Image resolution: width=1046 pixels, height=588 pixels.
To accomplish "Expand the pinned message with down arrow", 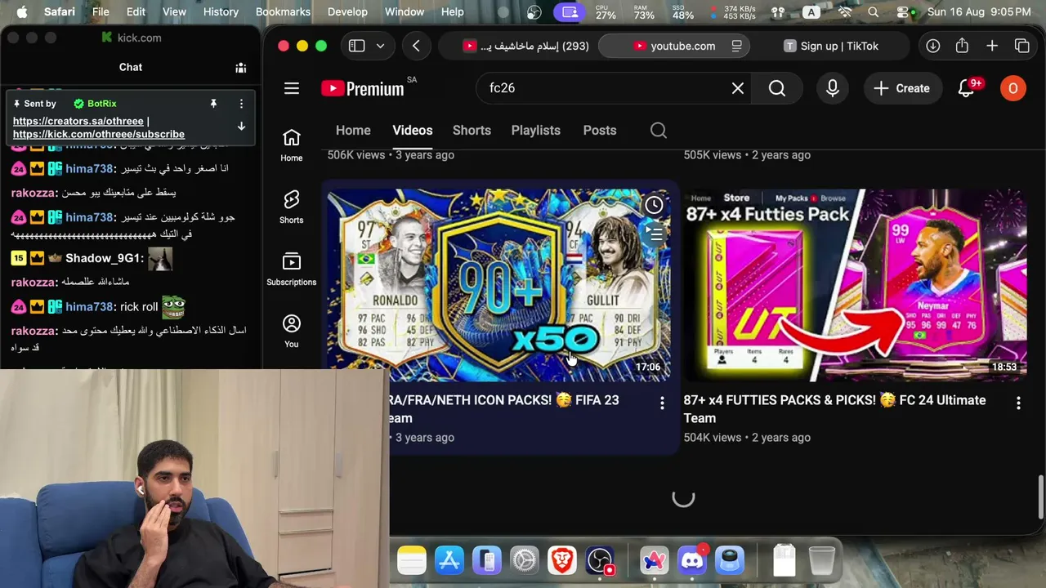I will tap(241, 127).
